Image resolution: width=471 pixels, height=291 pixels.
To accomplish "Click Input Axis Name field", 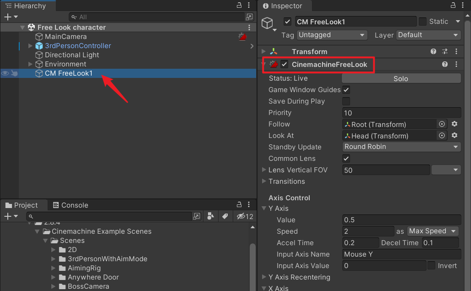I will point(402,254).
